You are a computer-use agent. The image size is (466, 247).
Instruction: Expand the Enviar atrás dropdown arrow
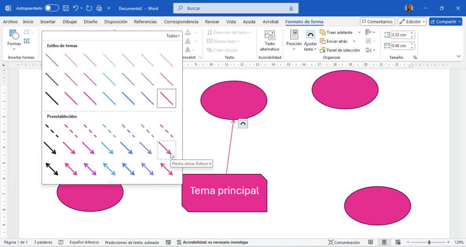coord(354,41)
